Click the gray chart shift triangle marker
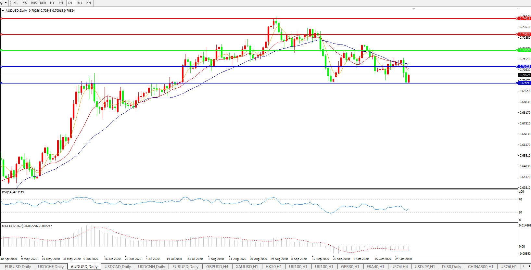The image size is (531, 270). [x=414, y=9]
